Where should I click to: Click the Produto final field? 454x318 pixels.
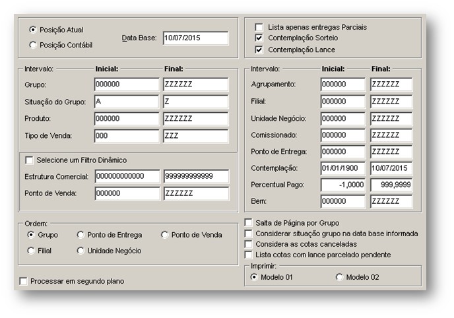[196, 119]
